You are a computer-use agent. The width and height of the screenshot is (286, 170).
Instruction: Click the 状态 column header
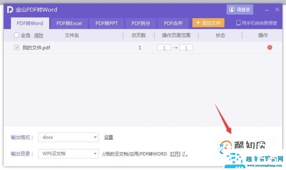220,35
